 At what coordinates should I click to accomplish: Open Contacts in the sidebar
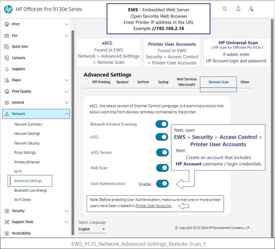coord(19,58)
